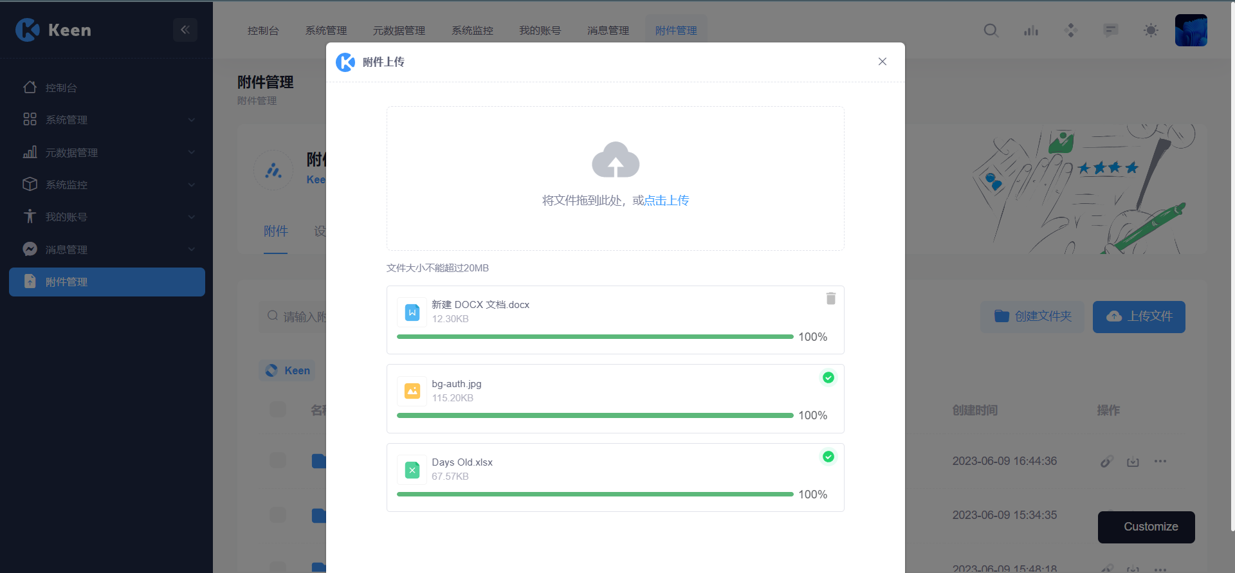
Task: Open the bar chart icon in header
Action: click(1031, 30)
